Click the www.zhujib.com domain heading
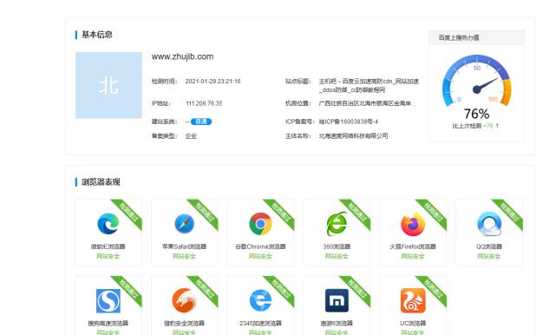543x335 pixels. 182,56
